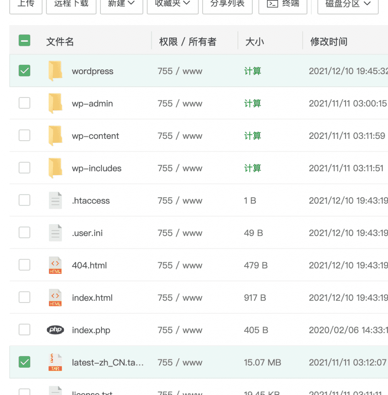The height and width of the screenshot is (395, 388).
Task: Click the index.html HTML file icon
Action: tap(55, 297)
